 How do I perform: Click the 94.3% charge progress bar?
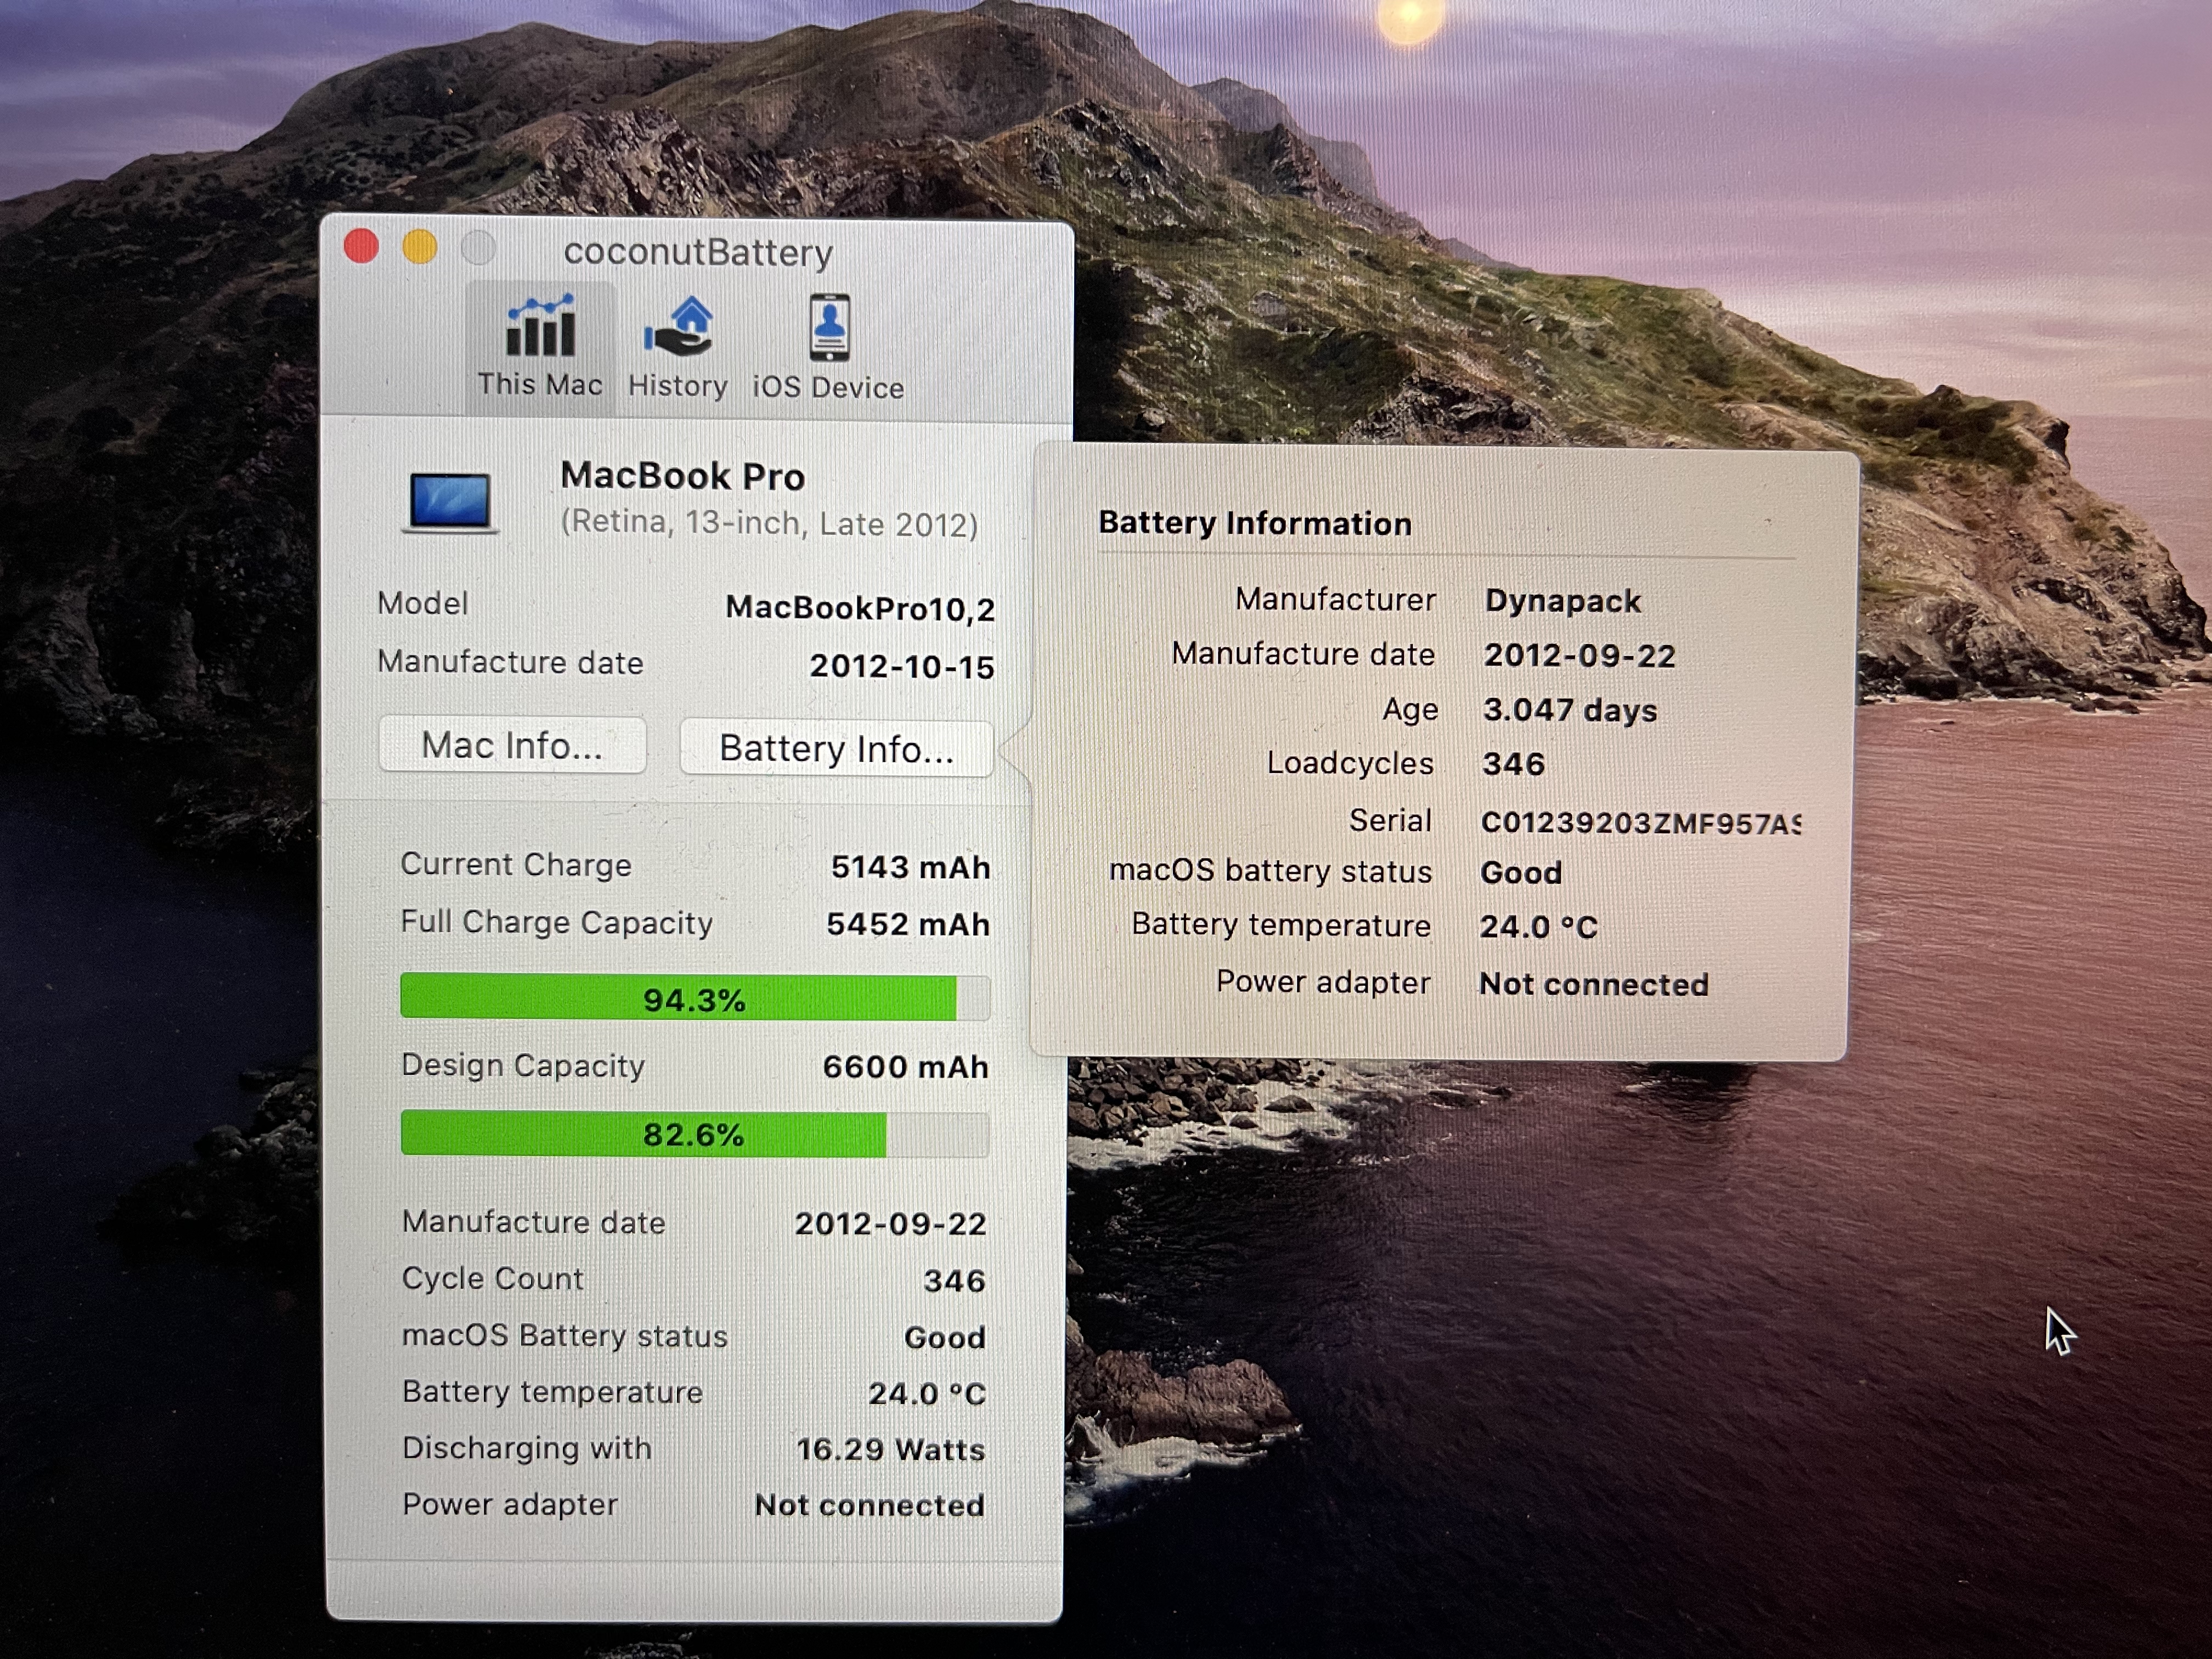coord(694,998)
